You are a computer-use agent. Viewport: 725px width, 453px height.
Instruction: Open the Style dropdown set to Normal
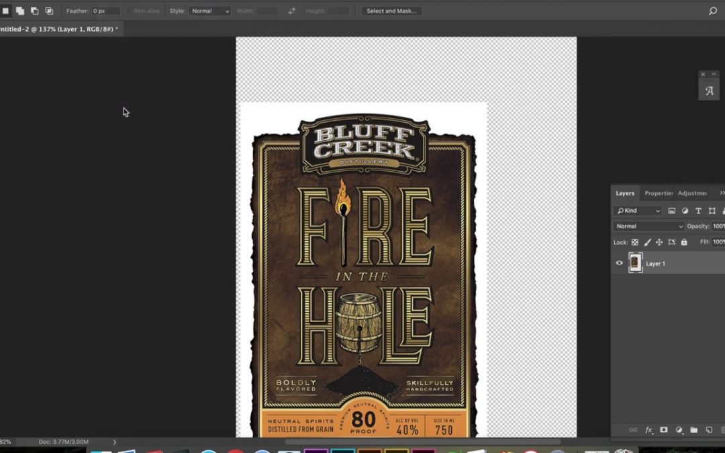pyautogui.click(x=209, y=11)
